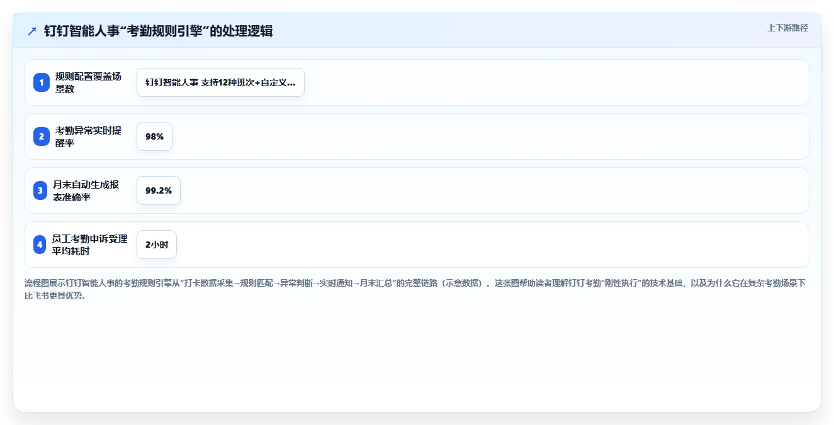The width and height of the screenshot is (834, 425).
Task: Click the 考勤异常实时提醒率 label
Action: 89,136
